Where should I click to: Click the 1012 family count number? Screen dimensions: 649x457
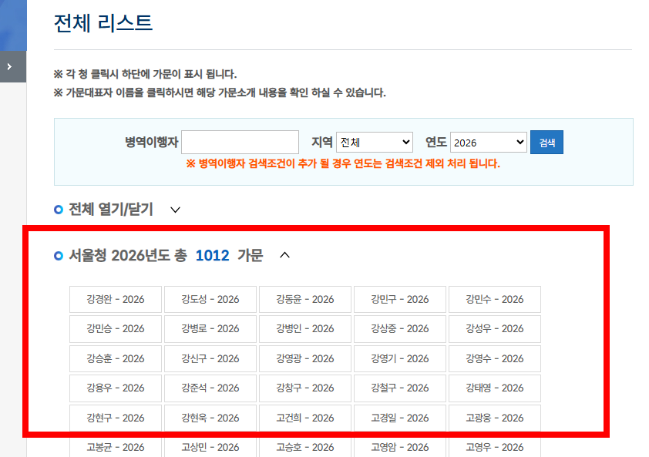[212, 255]
